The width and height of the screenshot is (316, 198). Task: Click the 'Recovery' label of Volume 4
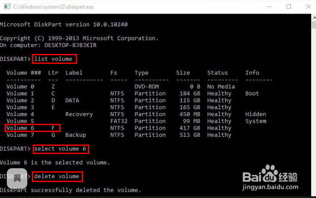[x=79, y=114]
